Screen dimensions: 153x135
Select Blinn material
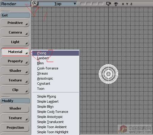55,63
